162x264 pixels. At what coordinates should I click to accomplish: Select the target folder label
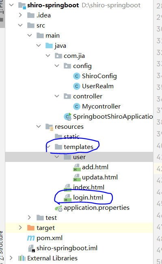click(45, 228)
